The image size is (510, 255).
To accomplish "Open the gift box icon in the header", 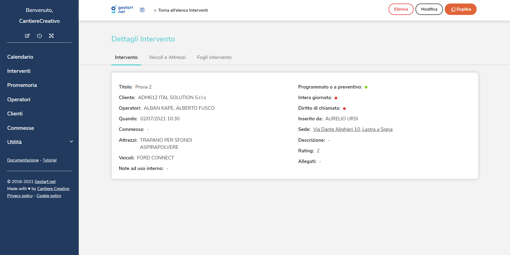I will pyautogui.click(x=142, y=10).
